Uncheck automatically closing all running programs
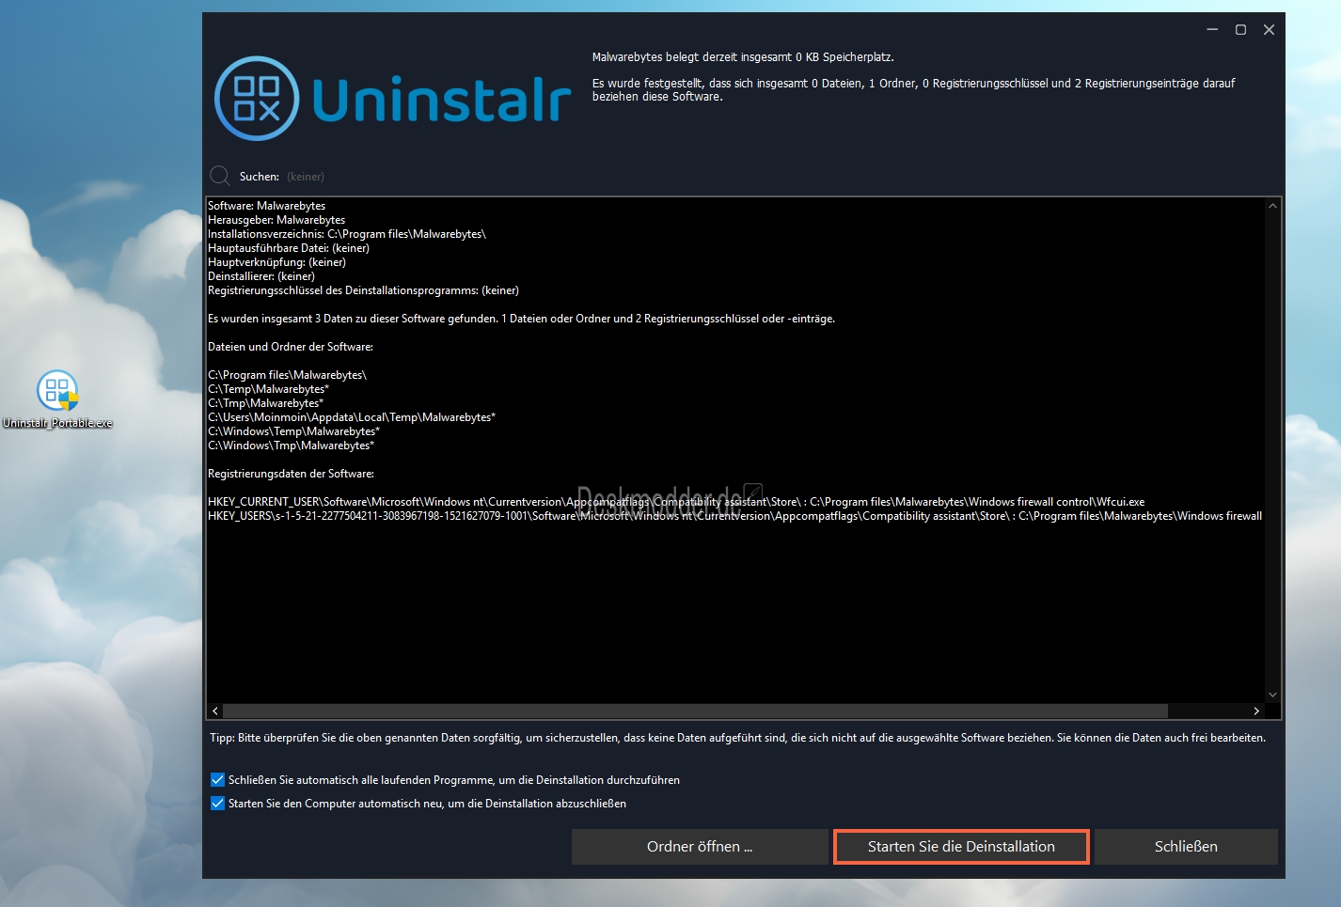The height and width of the screenshot is (907, 1341). 217,780
